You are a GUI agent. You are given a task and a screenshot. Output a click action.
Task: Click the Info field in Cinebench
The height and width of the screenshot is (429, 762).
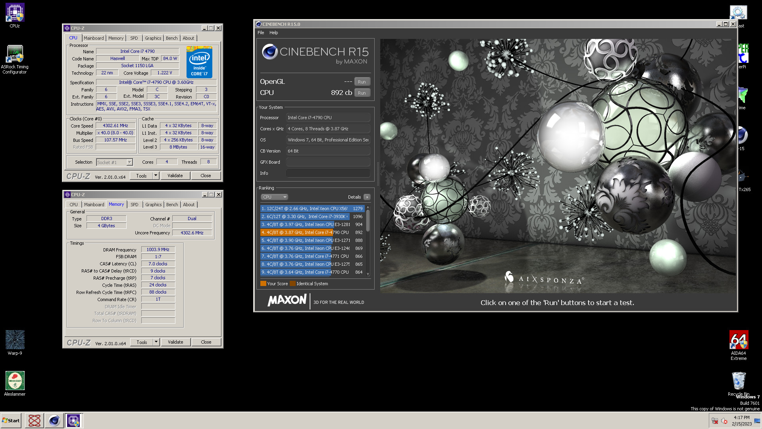(328, 173)
